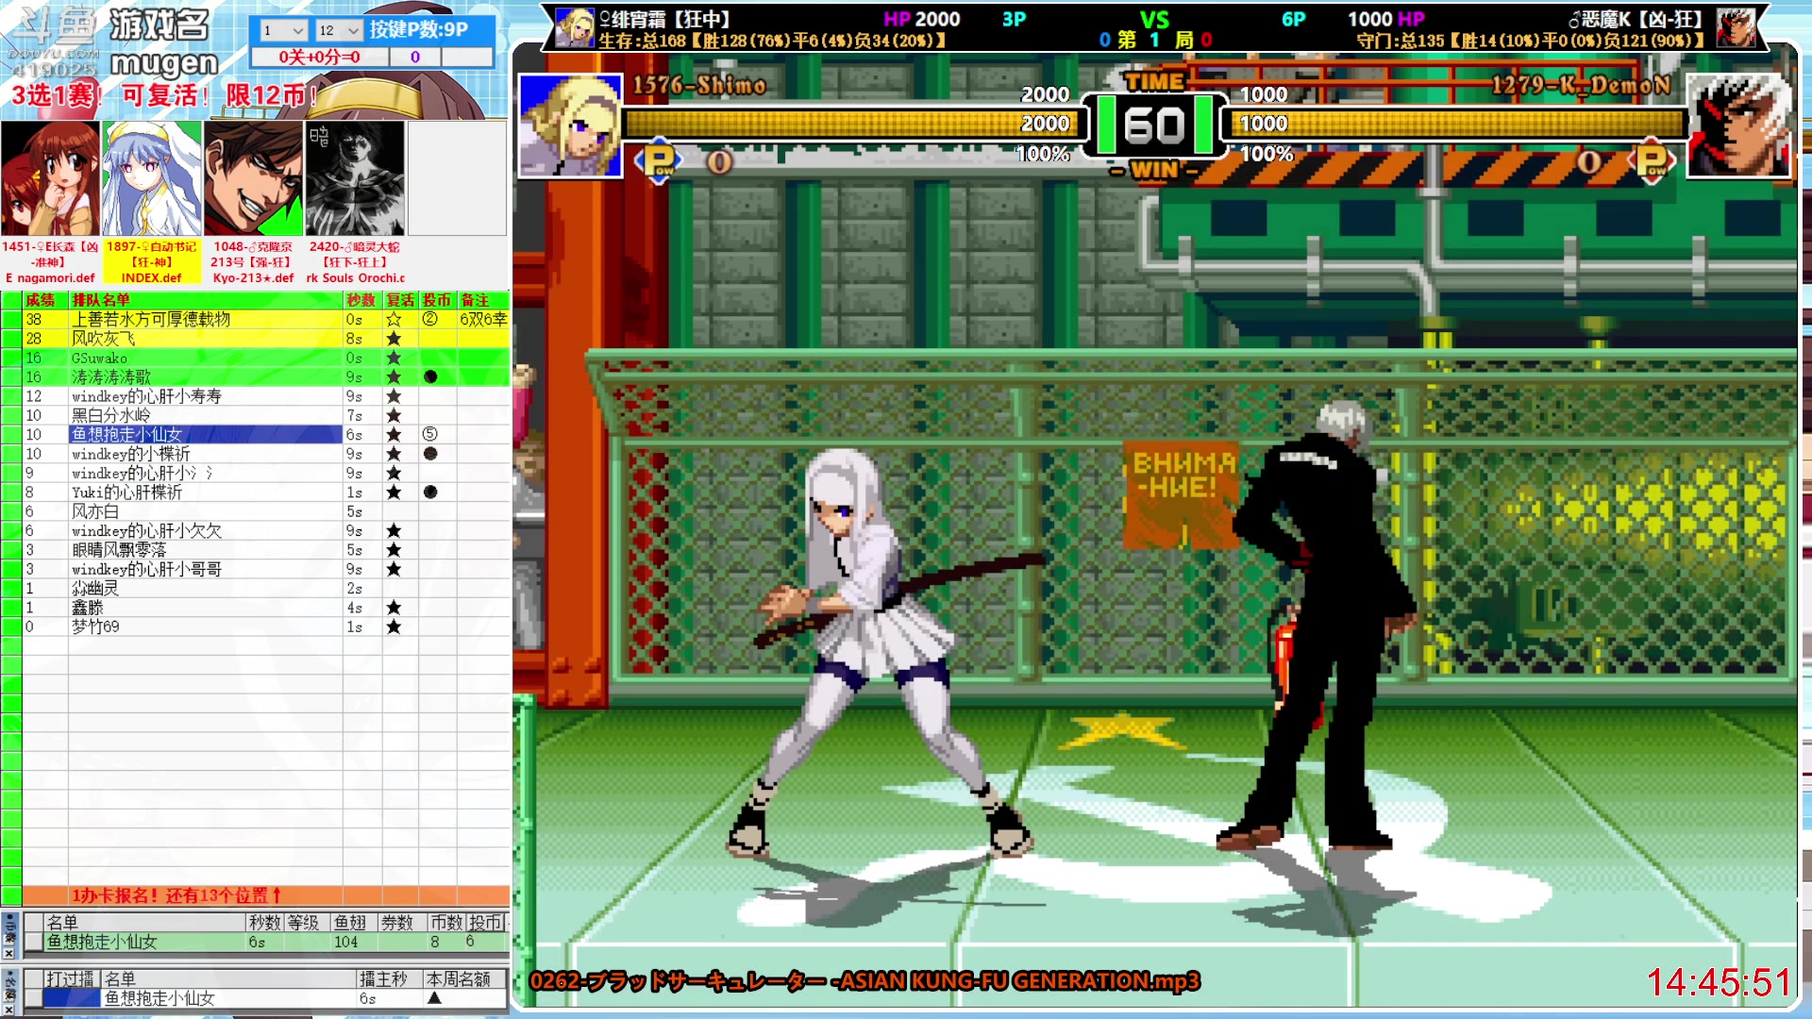Image resolution: width=1812 pixels, height=1019 pixels.
Task: Click the blue cell under 打过擂
Action: 72,998
